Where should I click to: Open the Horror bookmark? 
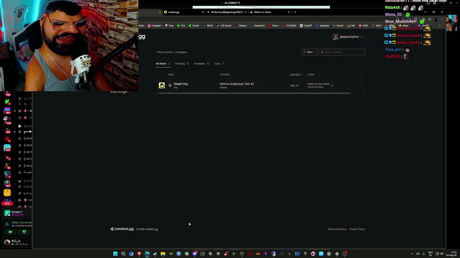273,25
